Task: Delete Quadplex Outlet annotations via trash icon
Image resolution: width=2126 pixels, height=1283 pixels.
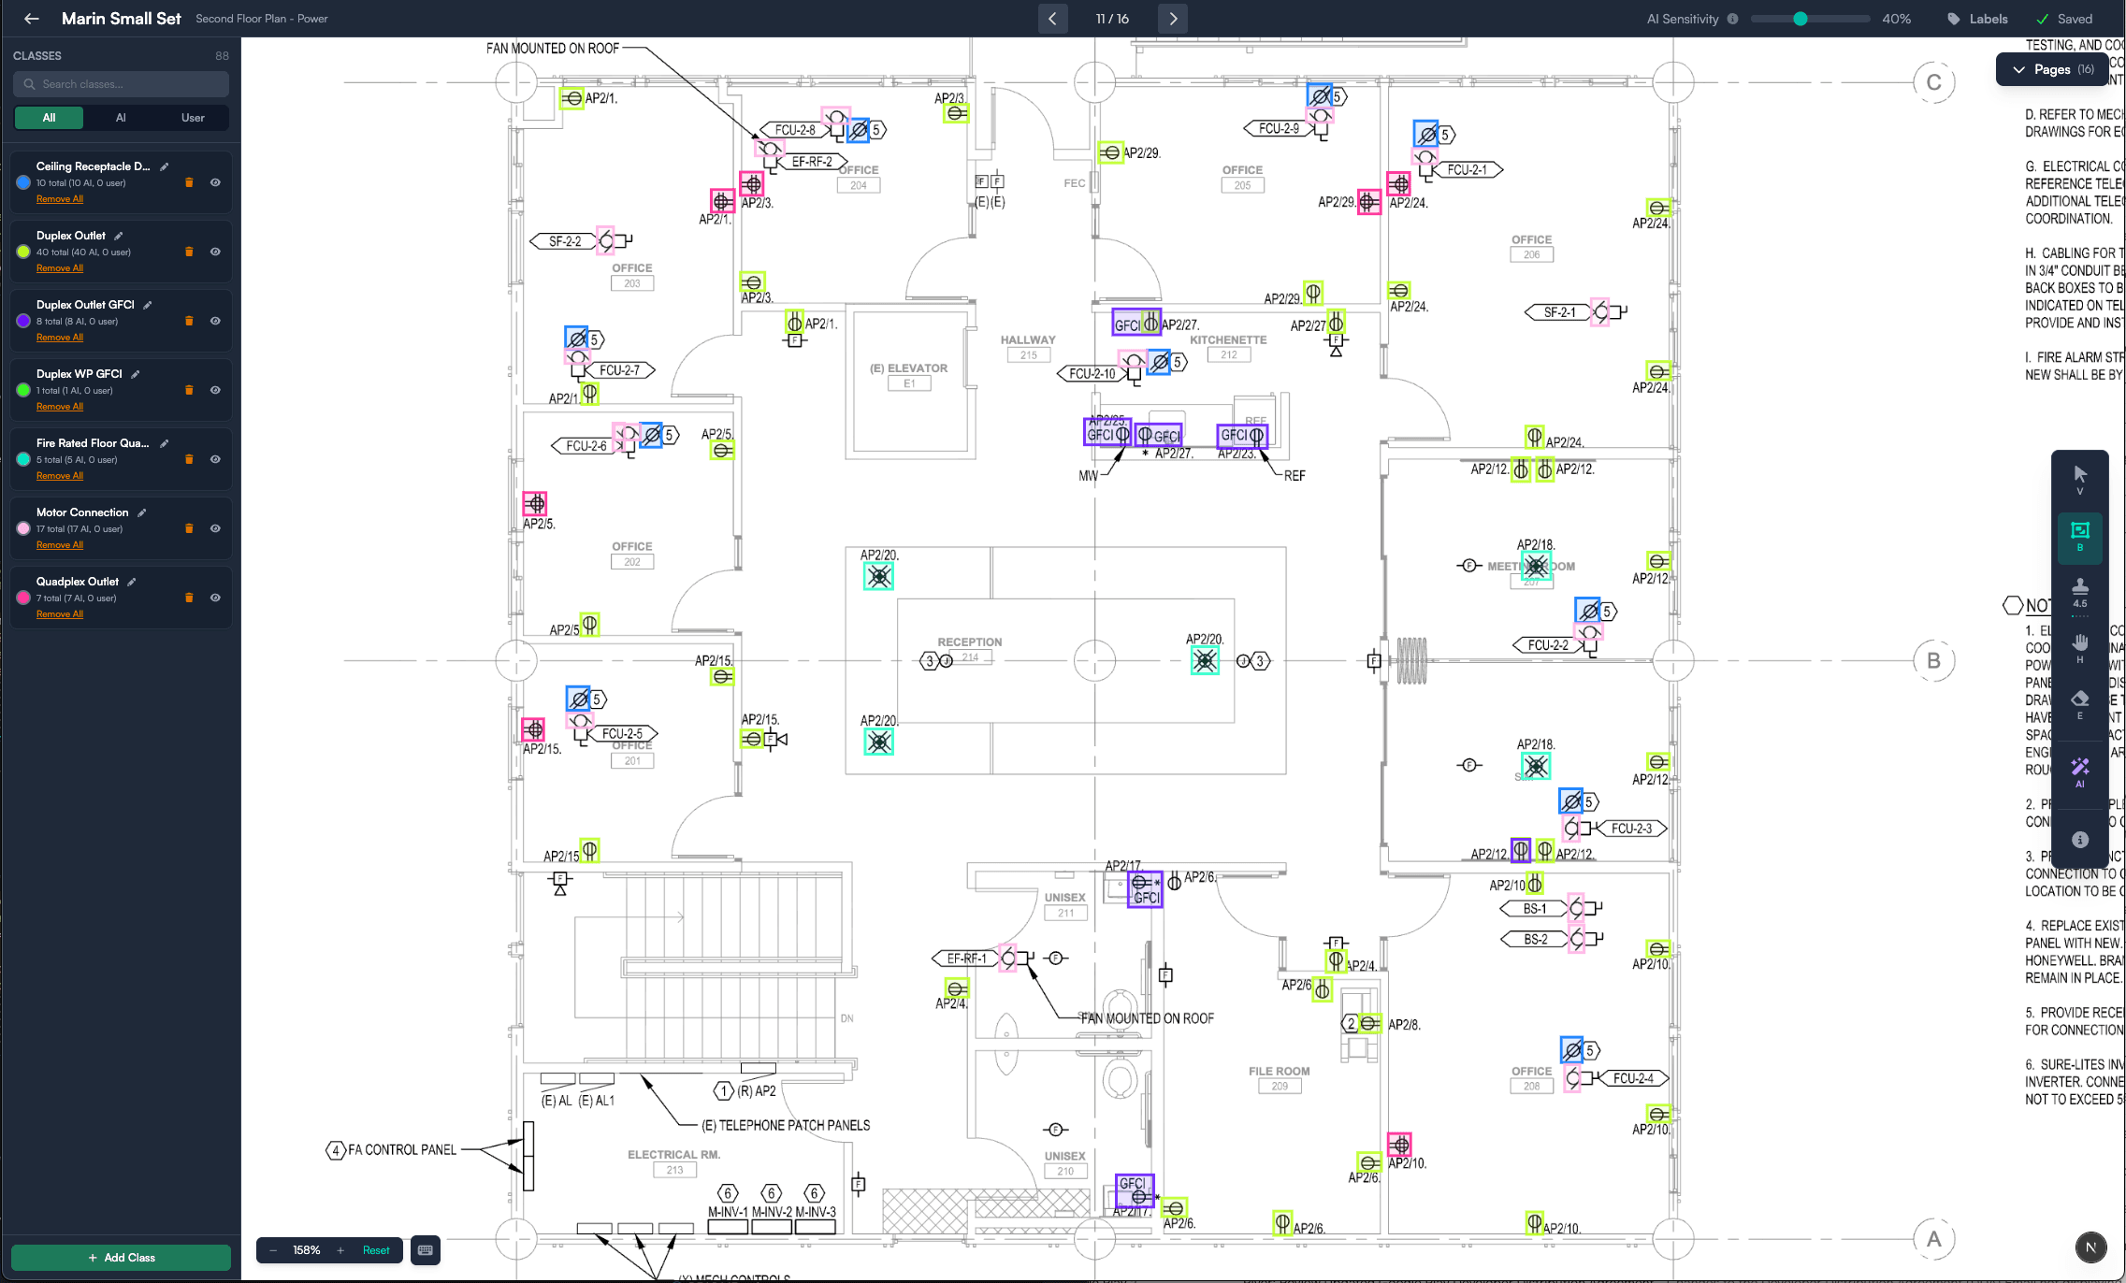Action: click(189, 598)
